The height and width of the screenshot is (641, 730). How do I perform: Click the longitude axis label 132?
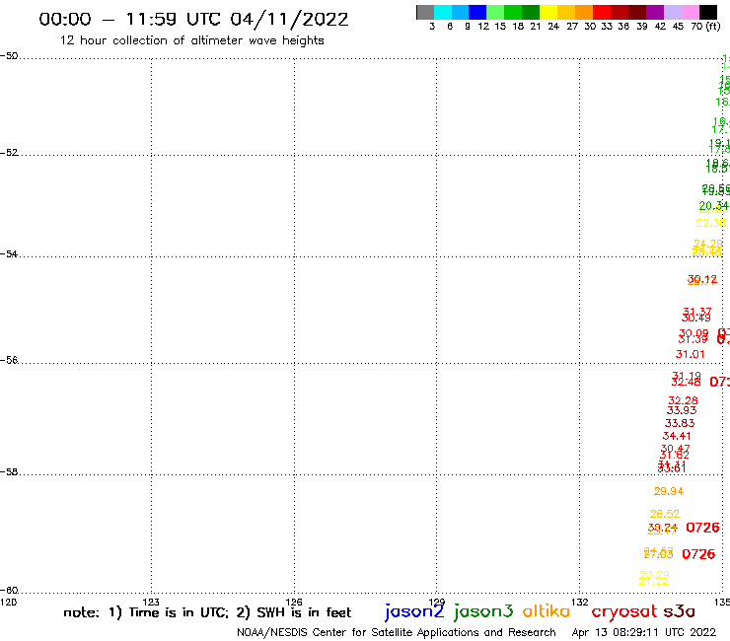point(580,602)
